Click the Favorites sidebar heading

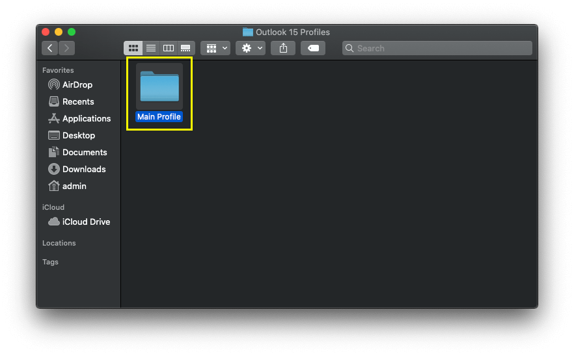coord(58,70)
